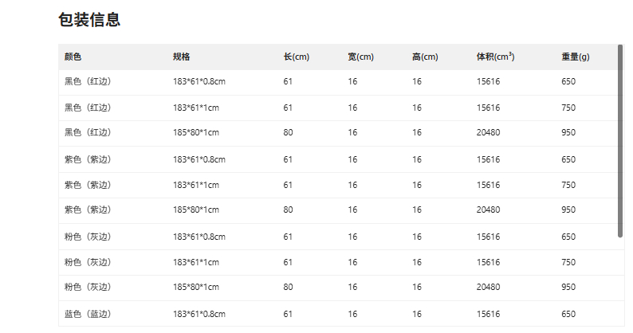Click the vertical scrollbar of the table
This screenshot has width=633, height=333.
pos(620,140)
